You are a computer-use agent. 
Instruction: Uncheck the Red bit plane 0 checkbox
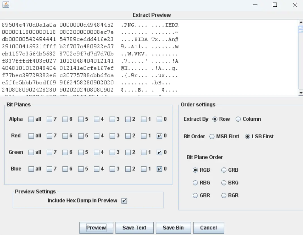[160, 136]
